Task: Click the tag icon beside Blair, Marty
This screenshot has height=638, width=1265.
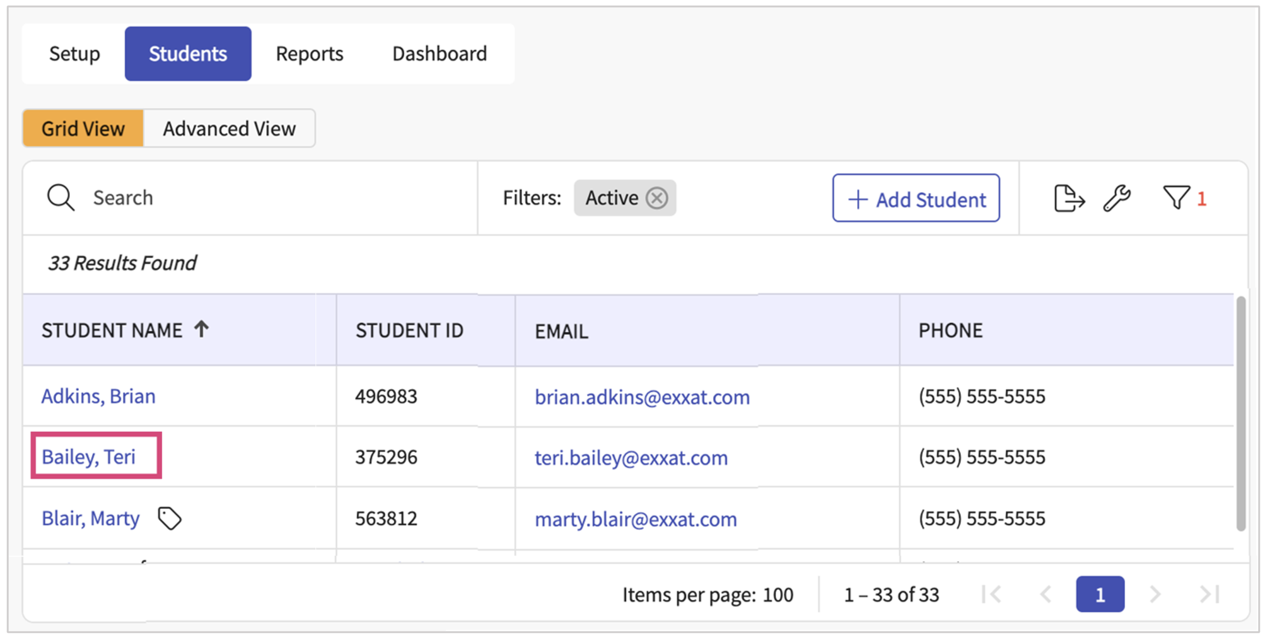Action: [169, 519]
